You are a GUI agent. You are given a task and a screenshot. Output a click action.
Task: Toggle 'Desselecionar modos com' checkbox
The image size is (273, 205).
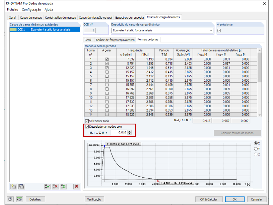pyautogui.click(x=87, y=127)
